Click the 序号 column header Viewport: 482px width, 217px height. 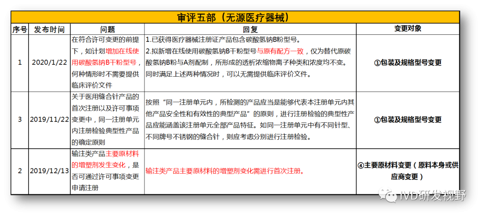[x=20, y=29]
